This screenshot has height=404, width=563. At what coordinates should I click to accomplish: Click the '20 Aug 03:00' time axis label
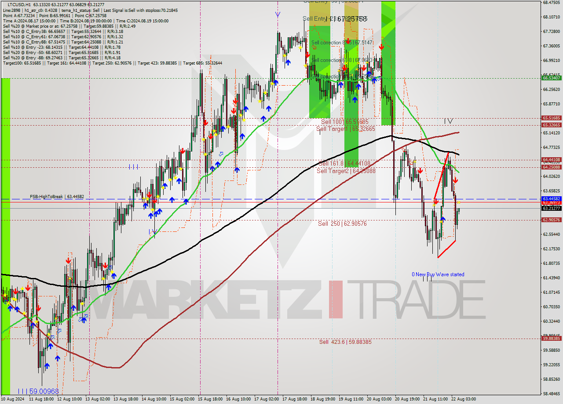380,399
